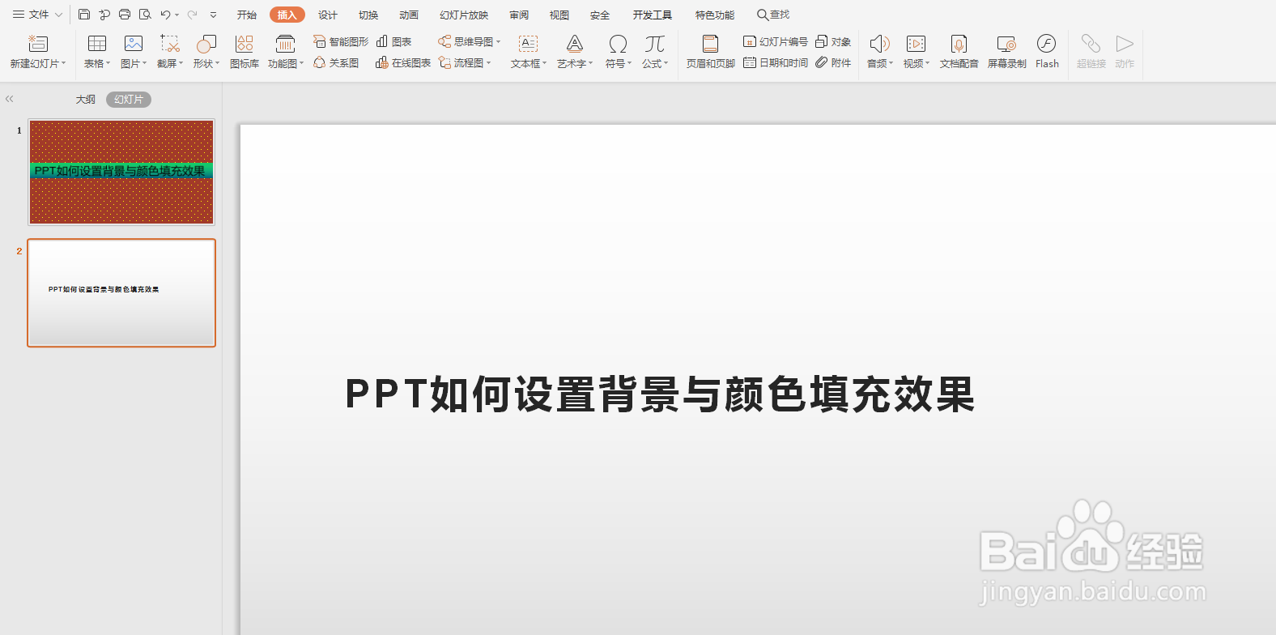The image size is (1276, 635).
Task: Insert a 公式 formula
Action: click(655, 51)
